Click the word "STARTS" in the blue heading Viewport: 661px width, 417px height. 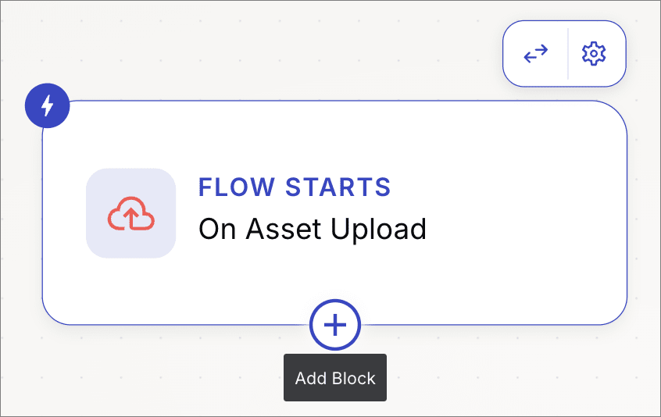[x=338, y=187]
